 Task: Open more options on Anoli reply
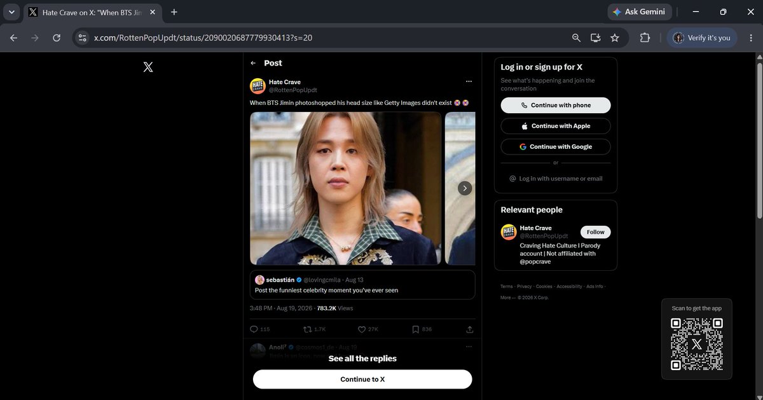(x=469, y=347)
